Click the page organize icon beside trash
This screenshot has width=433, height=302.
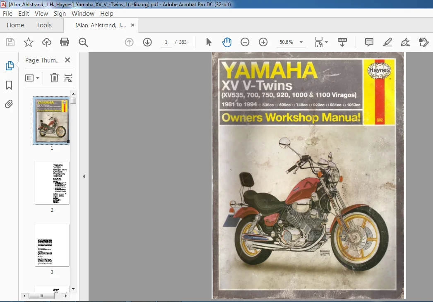click(x=68, y=78)
